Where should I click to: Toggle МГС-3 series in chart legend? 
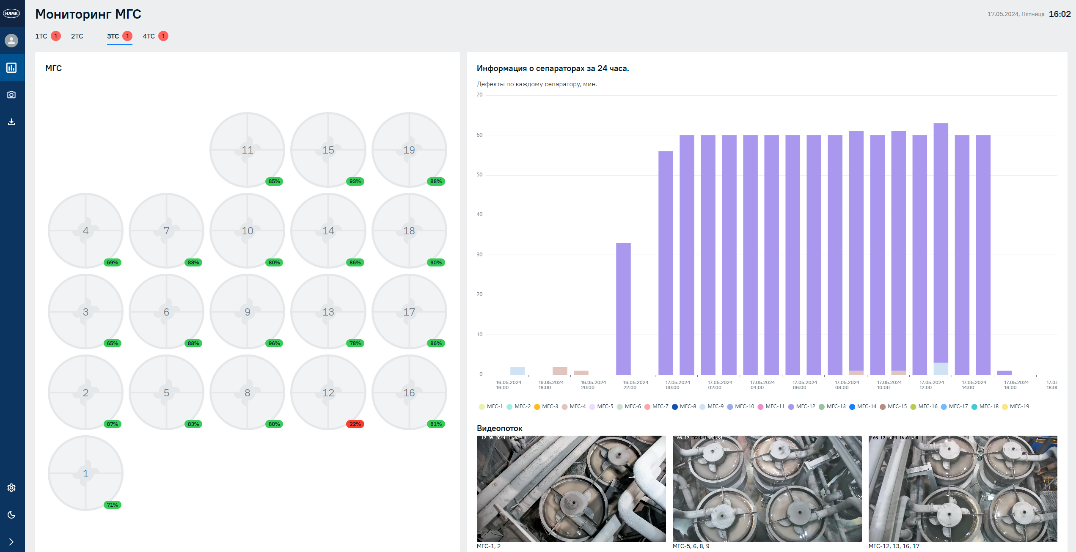click(546, 406)
